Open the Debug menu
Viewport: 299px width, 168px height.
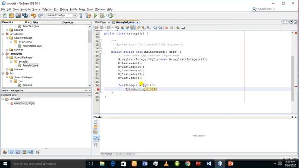[64, 9]
